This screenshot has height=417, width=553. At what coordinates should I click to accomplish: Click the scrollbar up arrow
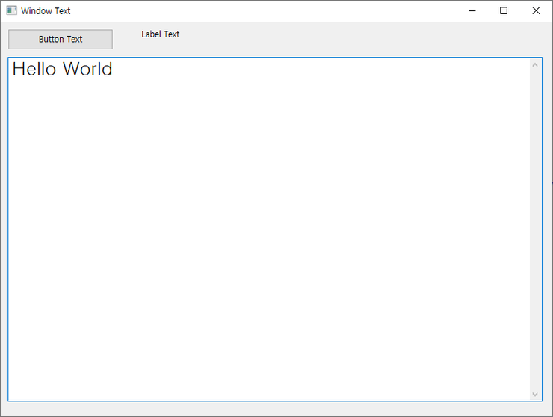coord(534,65)
